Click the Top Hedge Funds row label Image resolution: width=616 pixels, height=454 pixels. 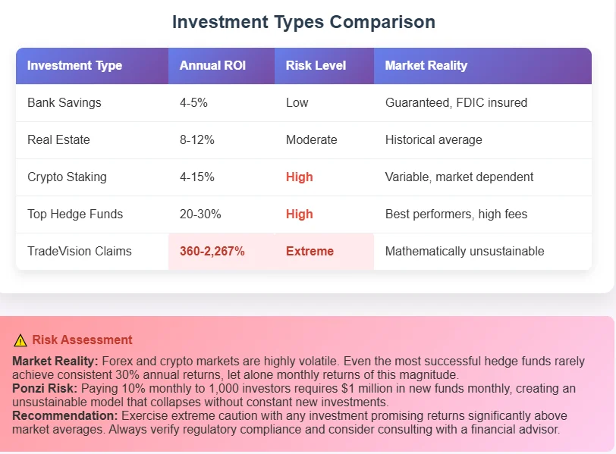pyautogui.click(x=74, y=214)
